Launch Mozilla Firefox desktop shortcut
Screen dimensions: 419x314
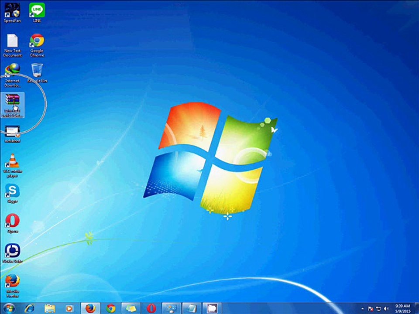tap(12, 286)
